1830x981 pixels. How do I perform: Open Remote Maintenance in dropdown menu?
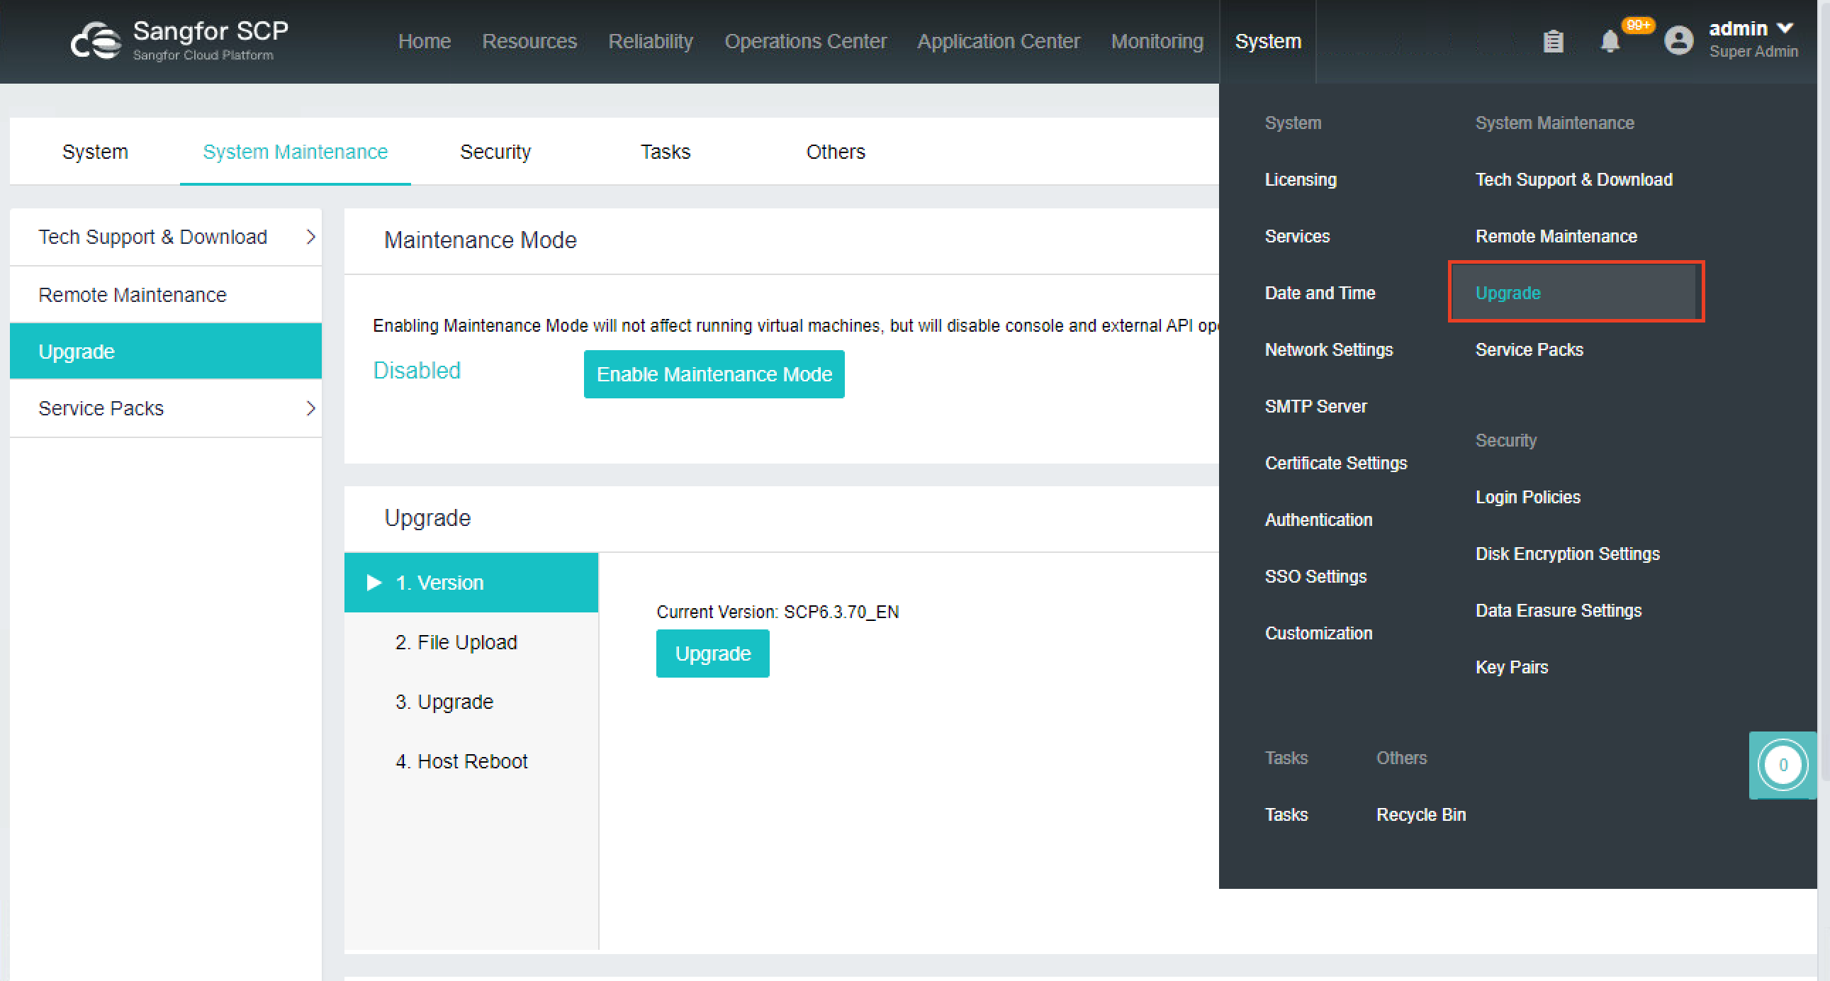[x=1556, y=237]
